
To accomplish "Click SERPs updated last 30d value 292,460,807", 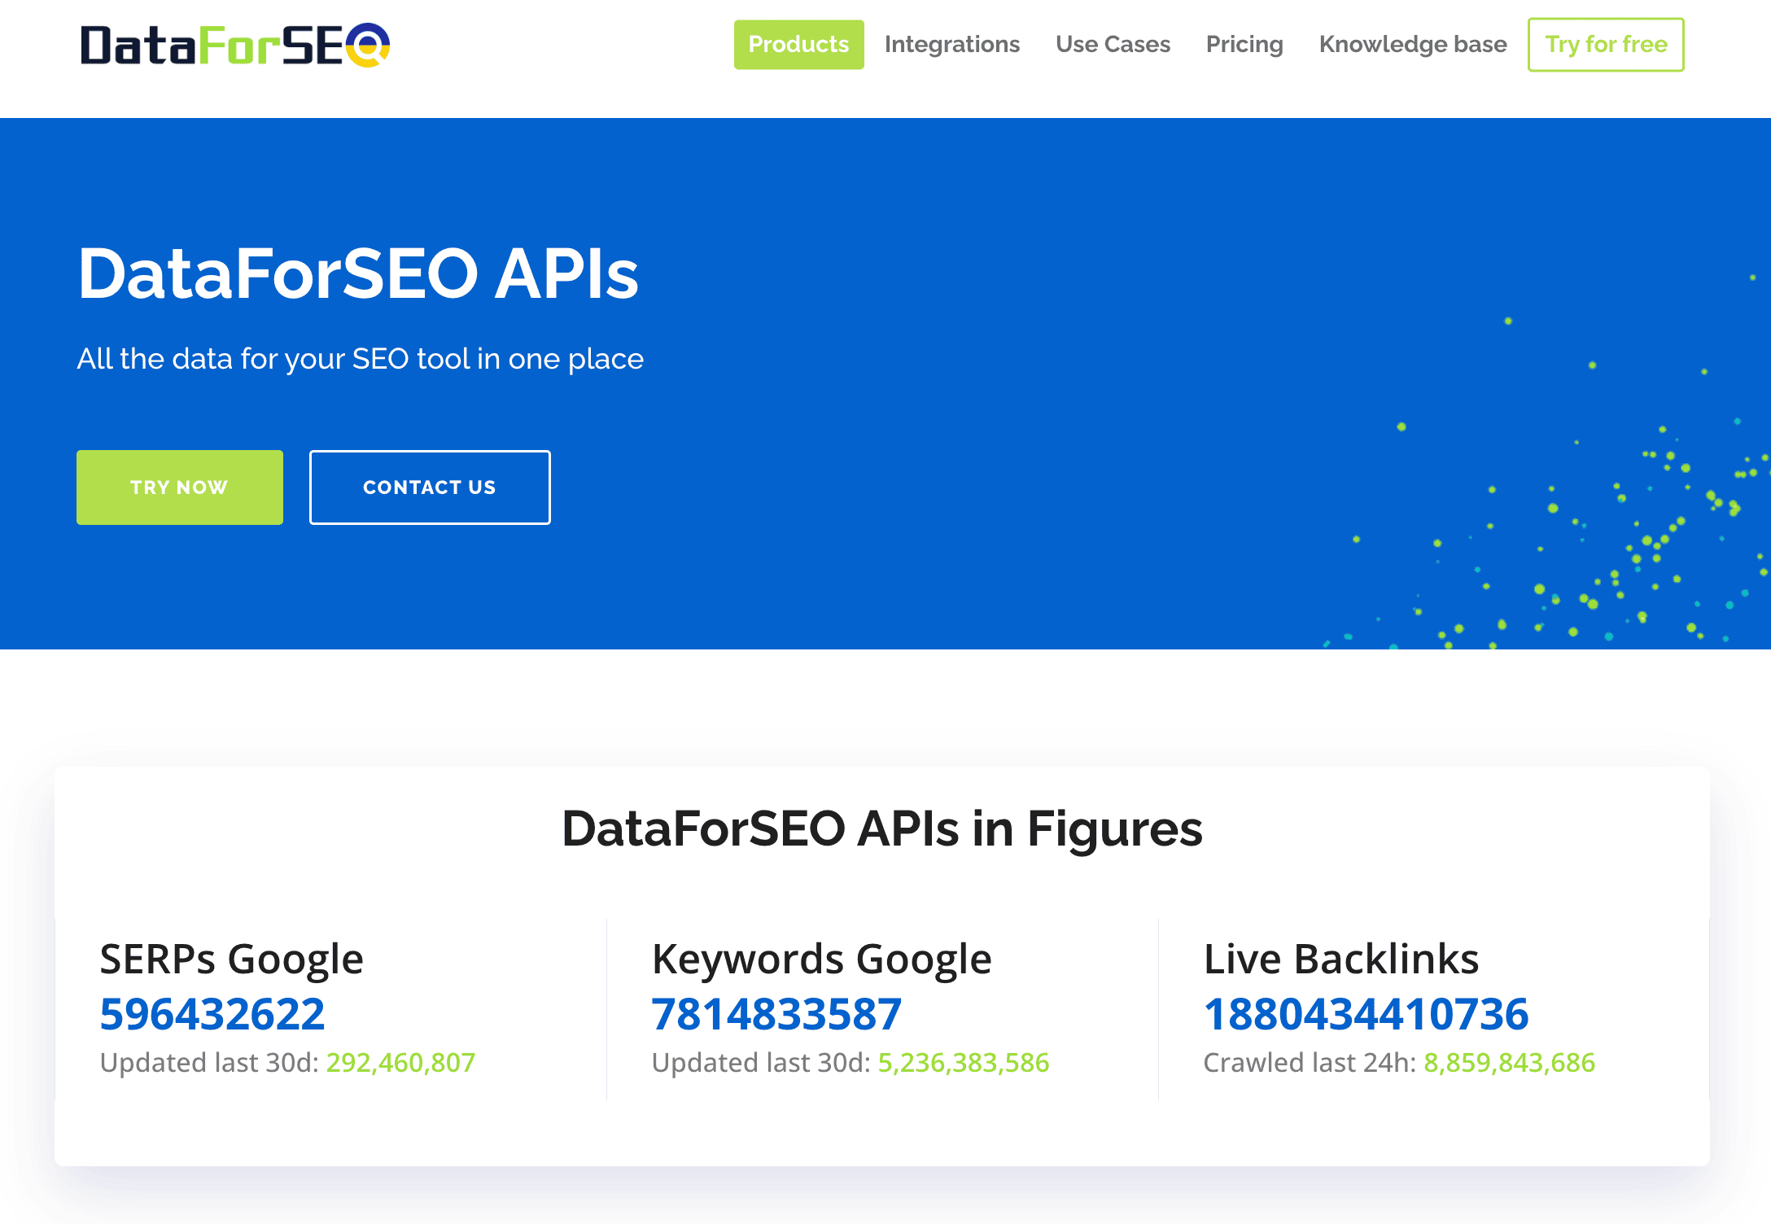I will 400,1063.
